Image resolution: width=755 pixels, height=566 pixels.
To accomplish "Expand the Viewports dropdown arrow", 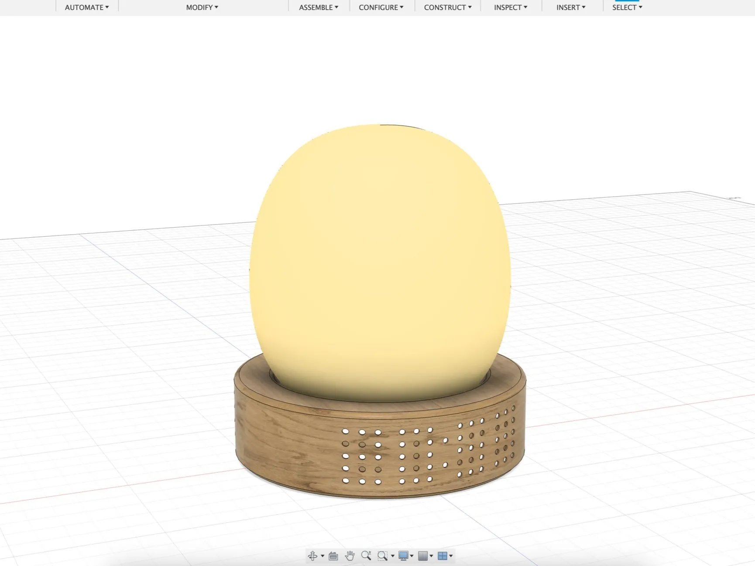I will click(x=451, y=556).
